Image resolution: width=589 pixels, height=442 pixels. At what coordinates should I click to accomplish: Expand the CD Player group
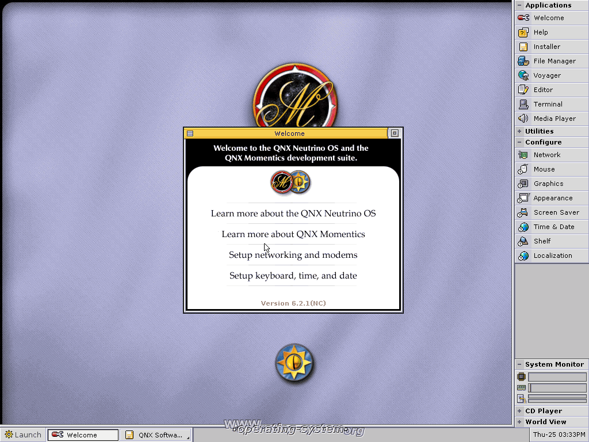coord(519,411)
